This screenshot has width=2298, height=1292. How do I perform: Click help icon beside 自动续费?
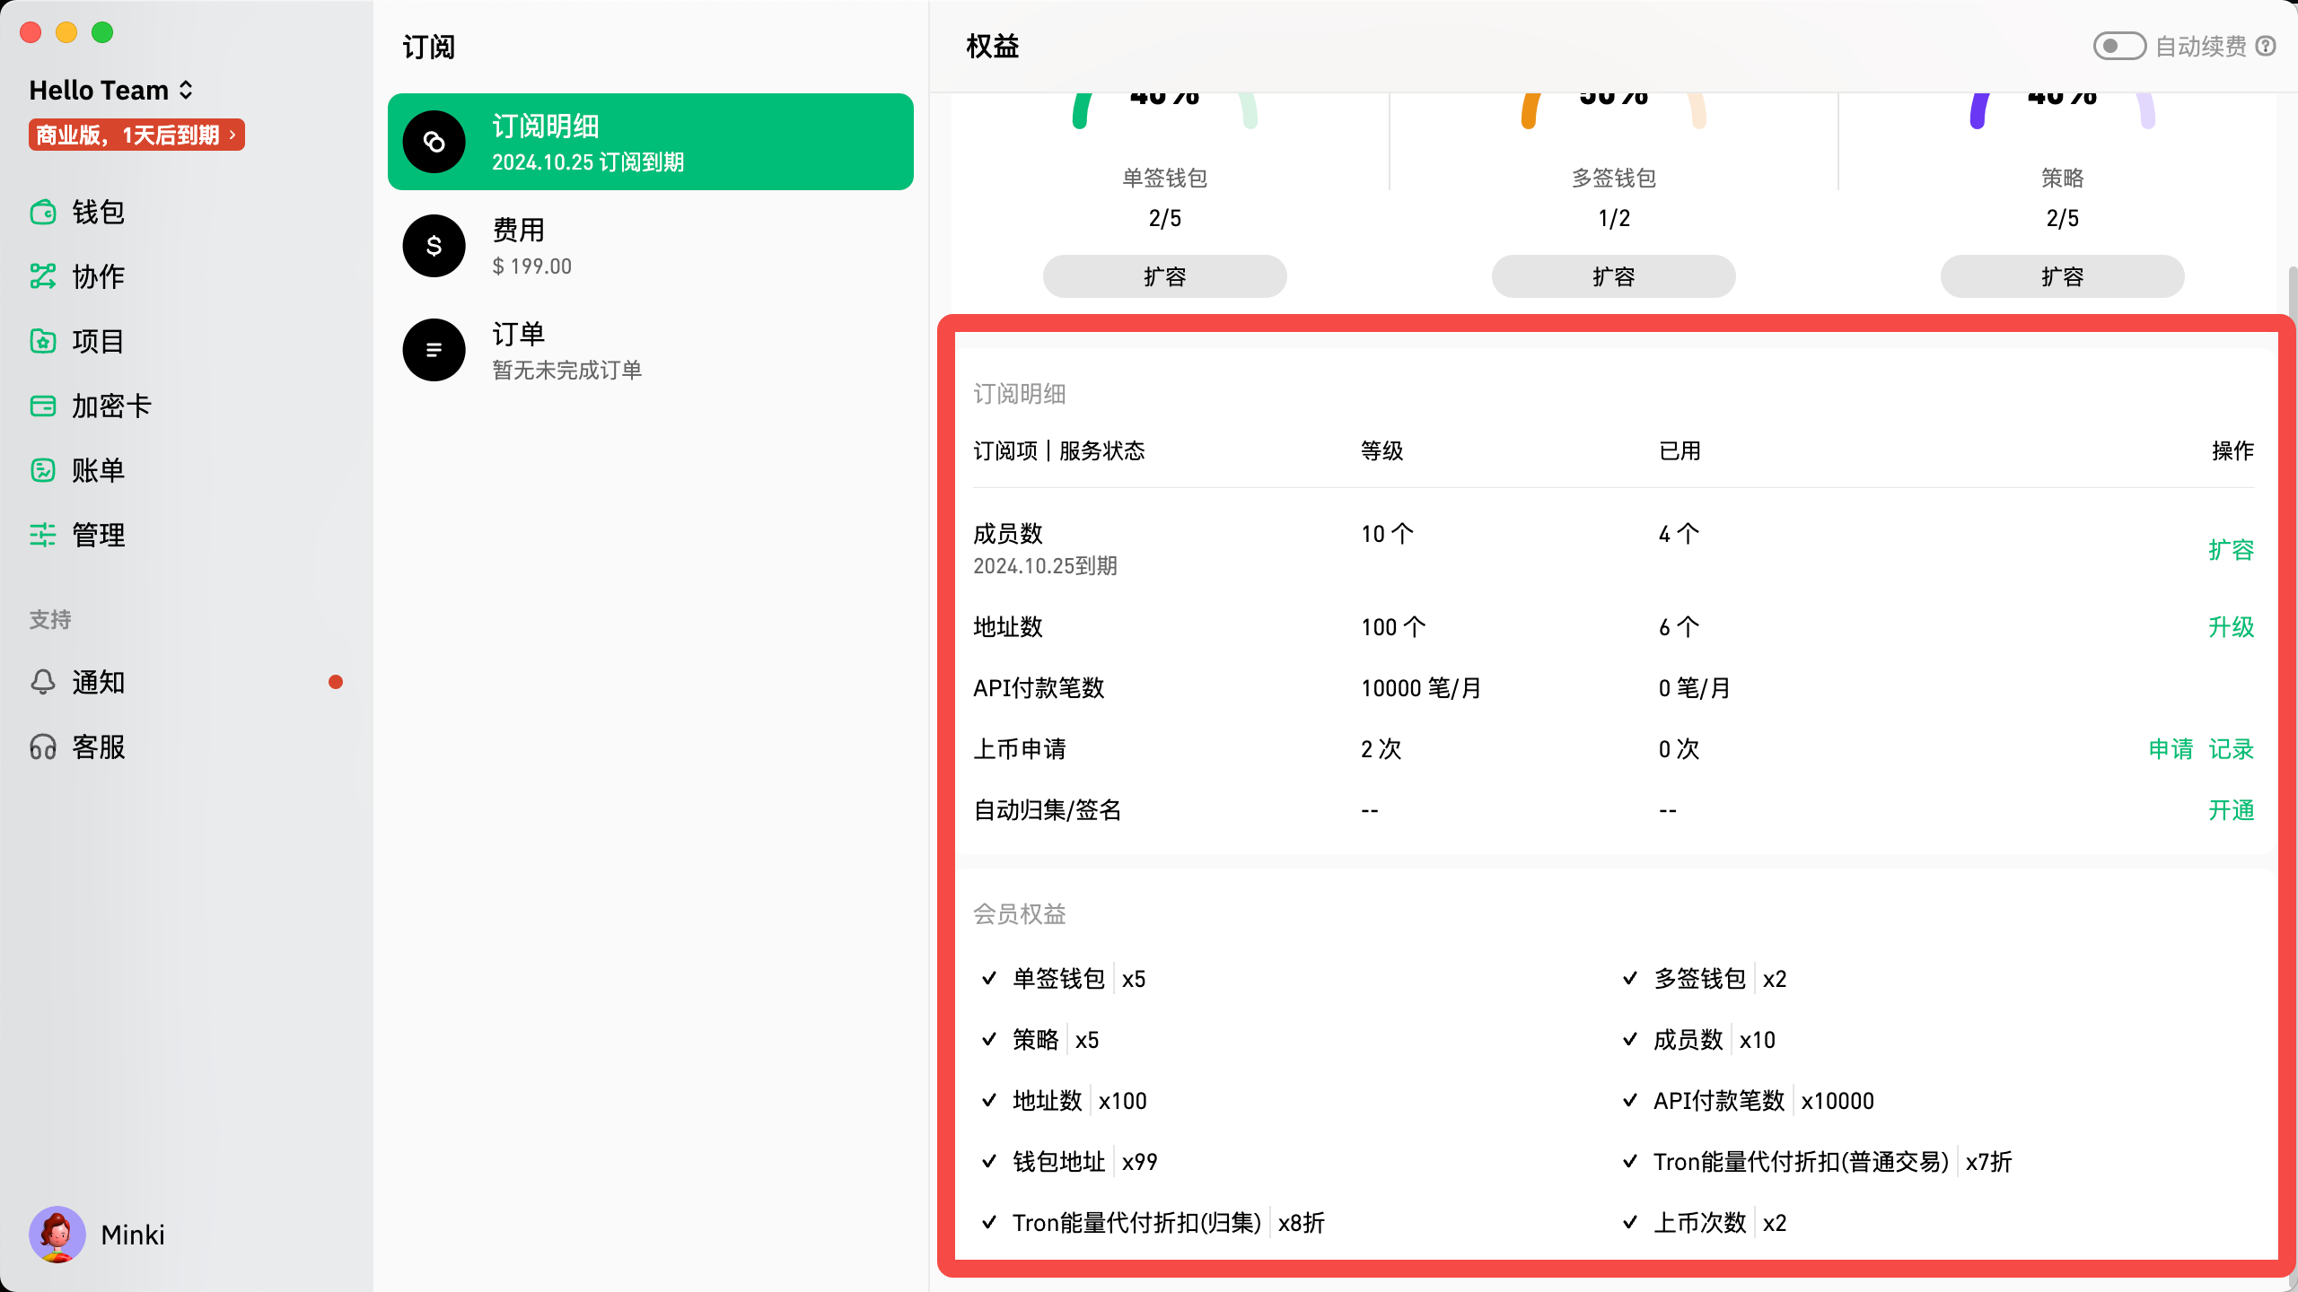(2266, 46)
